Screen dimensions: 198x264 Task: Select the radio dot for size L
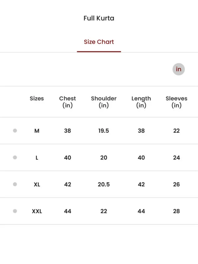coord(15,157)
